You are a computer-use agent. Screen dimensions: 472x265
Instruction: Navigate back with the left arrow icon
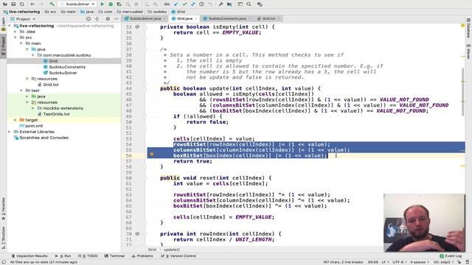point(32,4)
